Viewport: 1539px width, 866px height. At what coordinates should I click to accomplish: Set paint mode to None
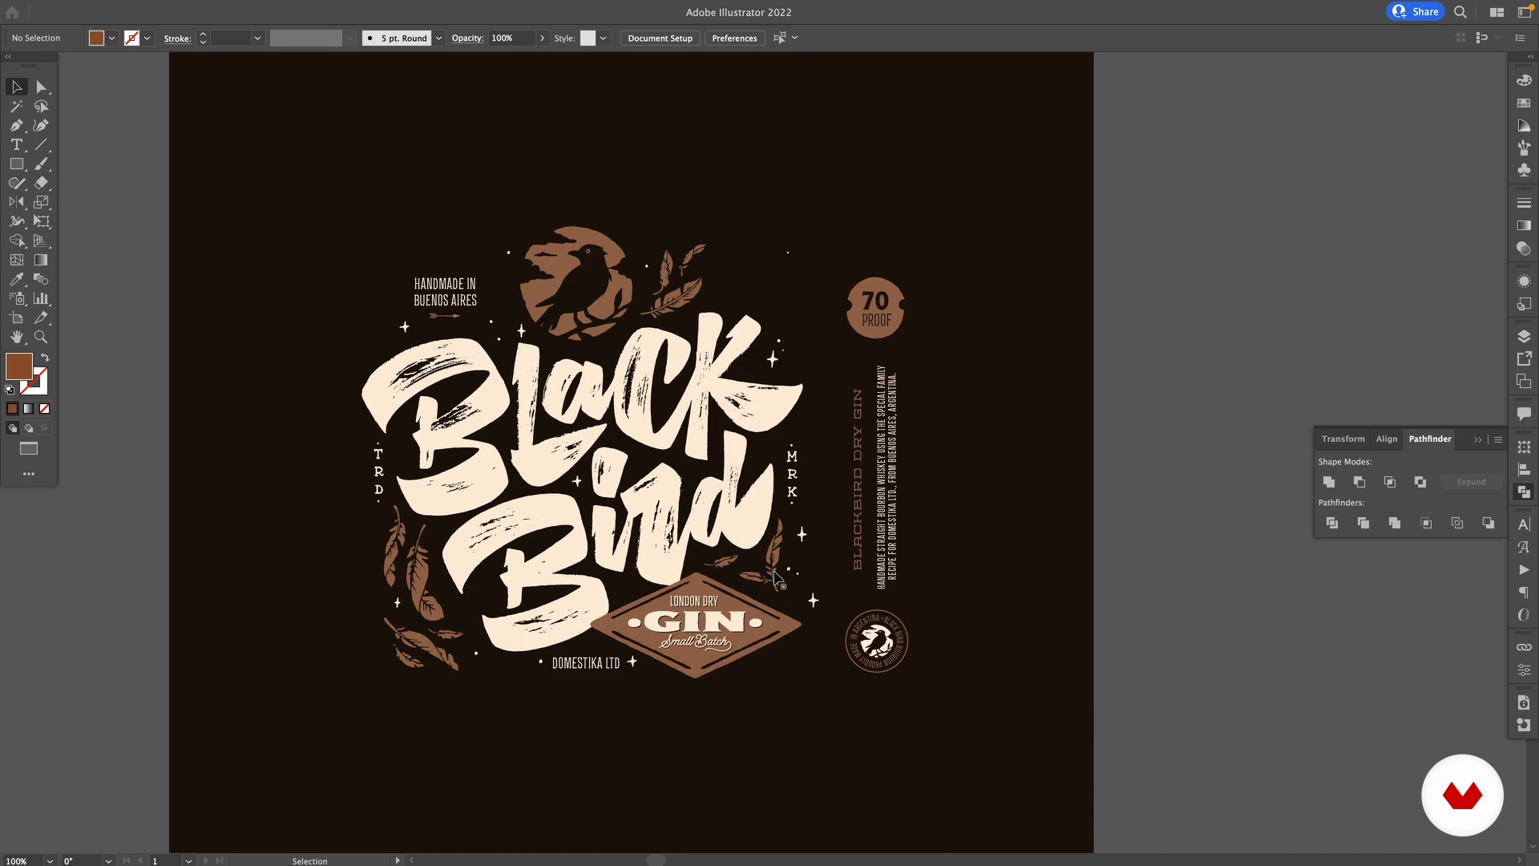45,409
